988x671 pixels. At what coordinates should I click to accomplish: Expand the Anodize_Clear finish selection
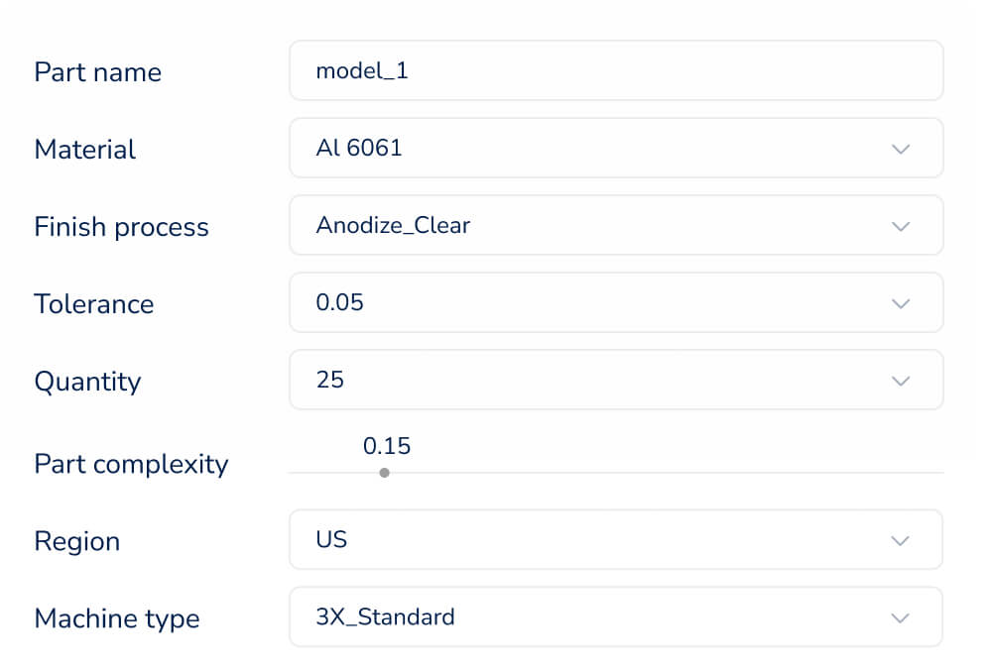tap(595, 226)
